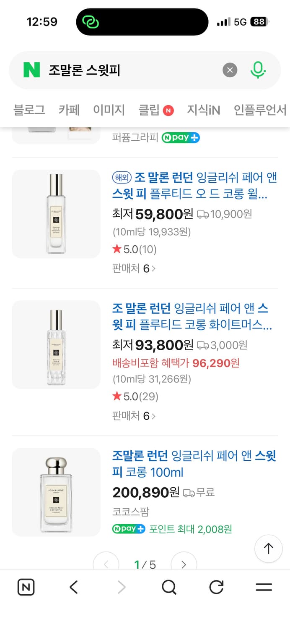Screen dimensions: 290x630
Task: Tap the voice search microphone icon
Action: [259, 70]
